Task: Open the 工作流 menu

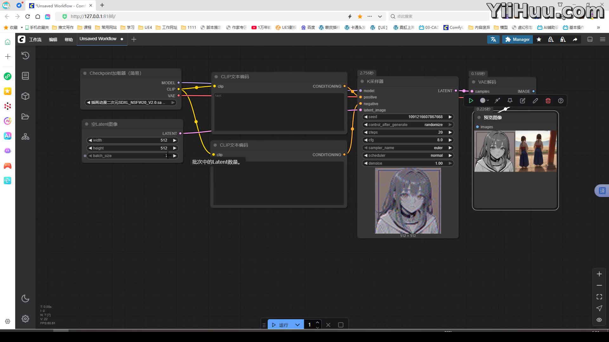Action: 35,40
